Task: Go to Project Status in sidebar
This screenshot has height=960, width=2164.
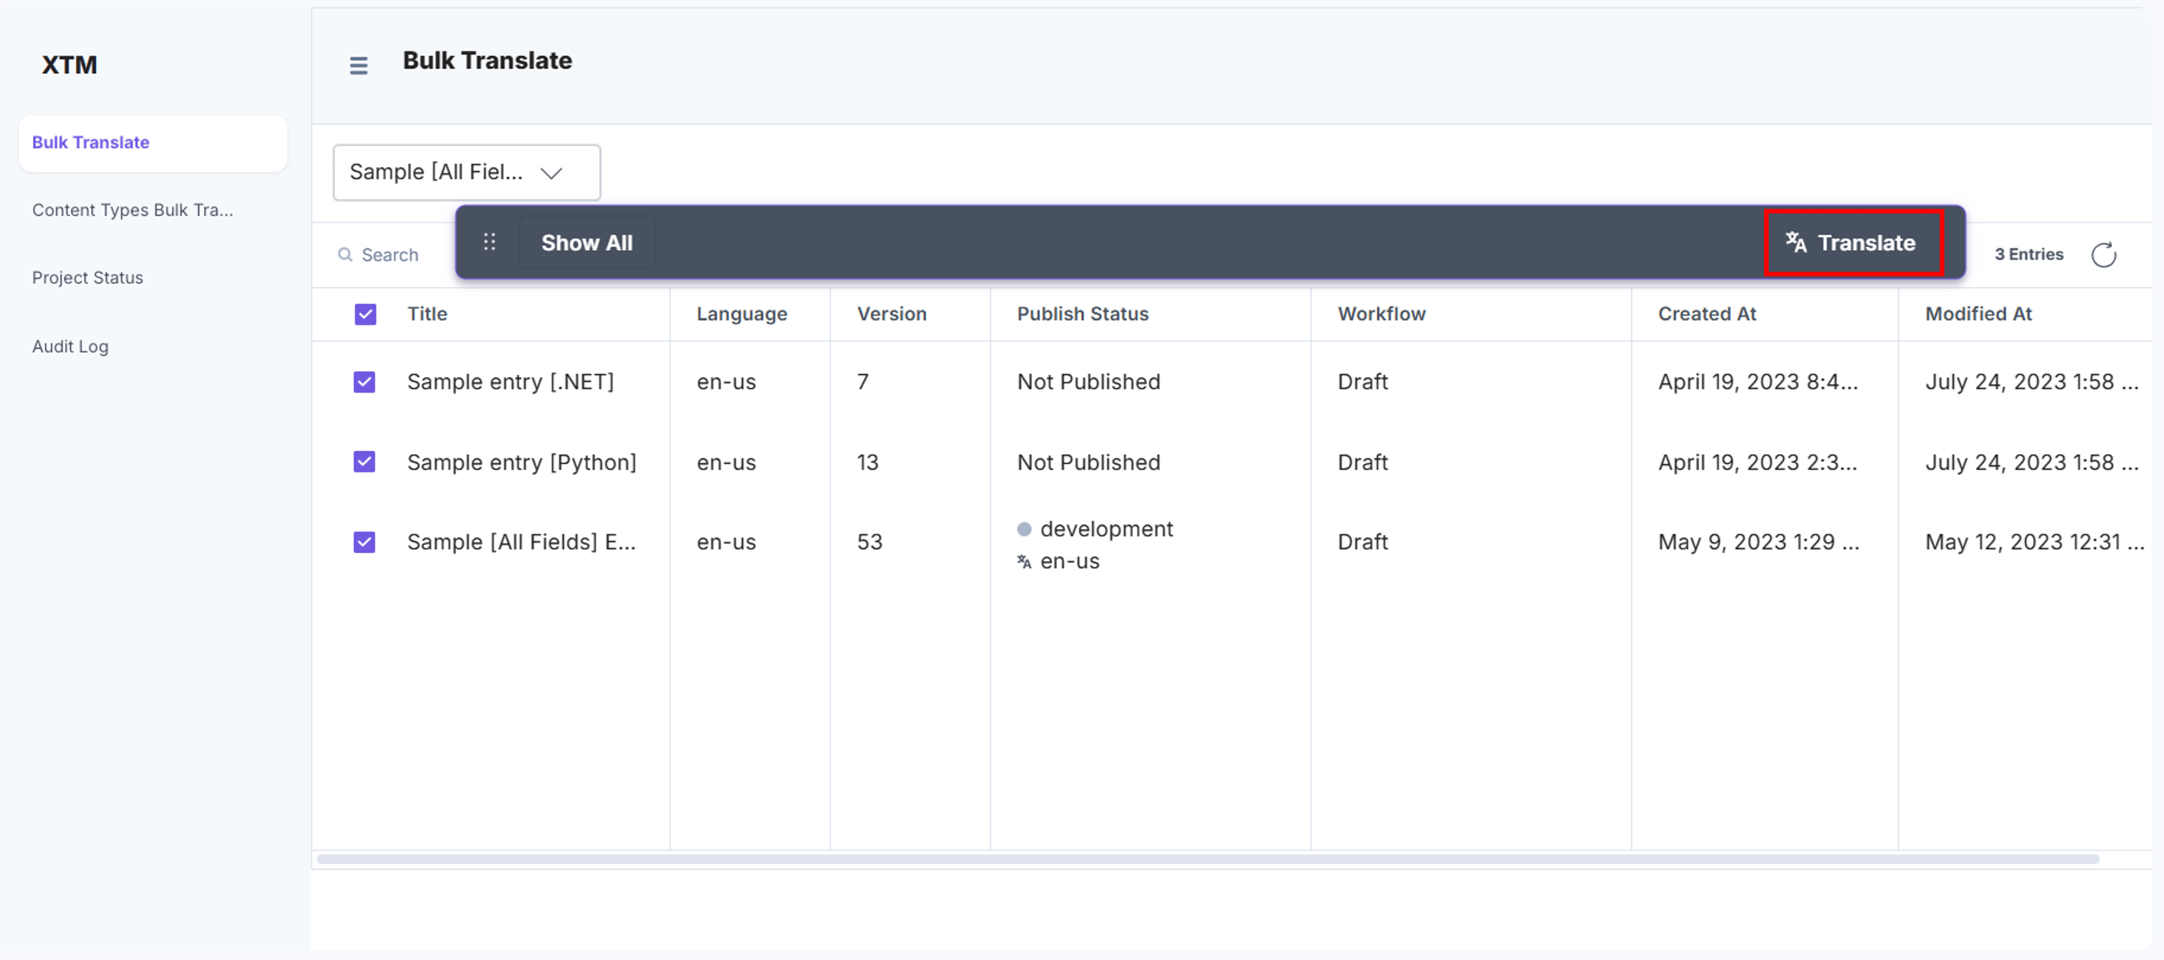Action: [x=87, y=277]
